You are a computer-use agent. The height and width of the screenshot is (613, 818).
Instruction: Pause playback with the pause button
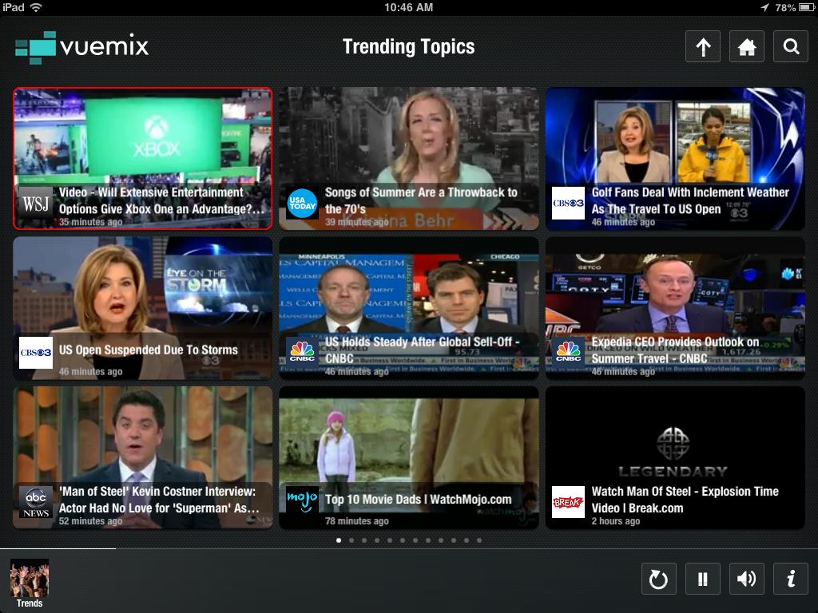(x=703, y=579)
